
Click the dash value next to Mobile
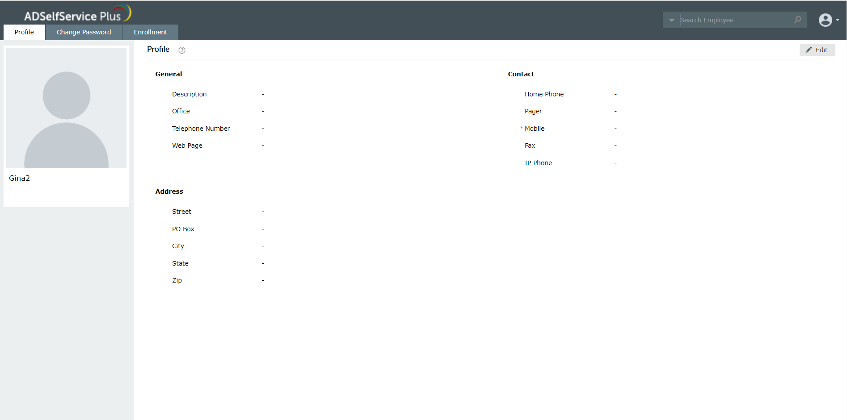615,129
